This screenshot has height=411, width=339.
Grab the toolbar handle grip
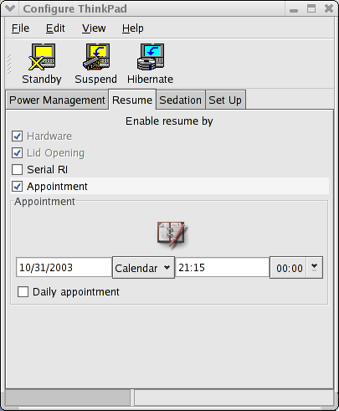pyautogui.click(x=9, y=64)
